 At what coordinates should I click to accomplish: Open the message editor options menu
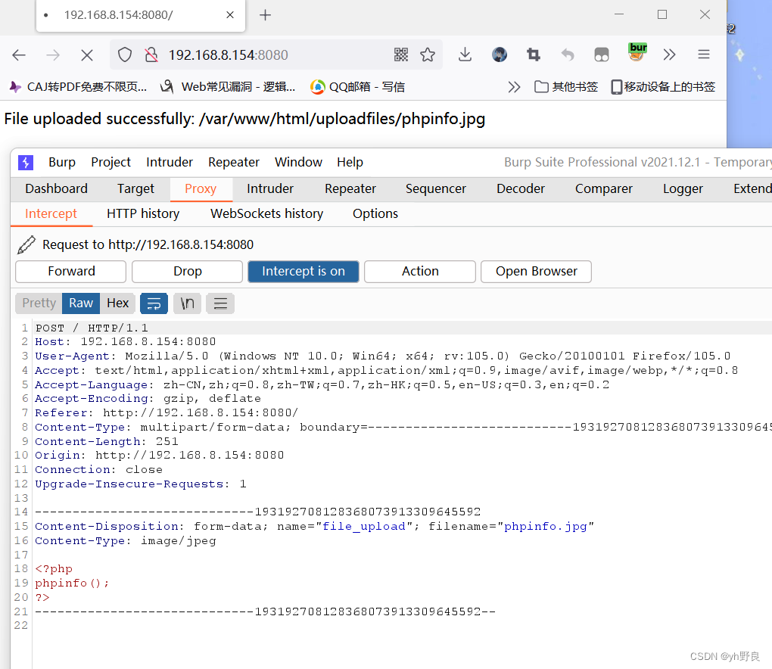coord(219,303)
